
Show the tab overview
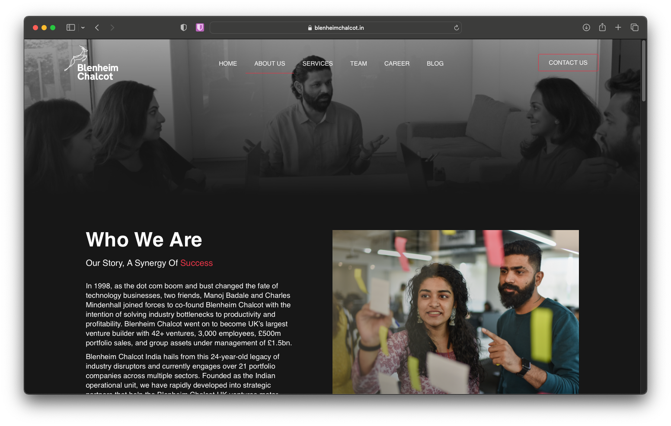(x=635, y=28)
